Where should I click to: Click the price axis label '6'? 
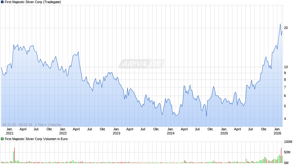[285, 96]
